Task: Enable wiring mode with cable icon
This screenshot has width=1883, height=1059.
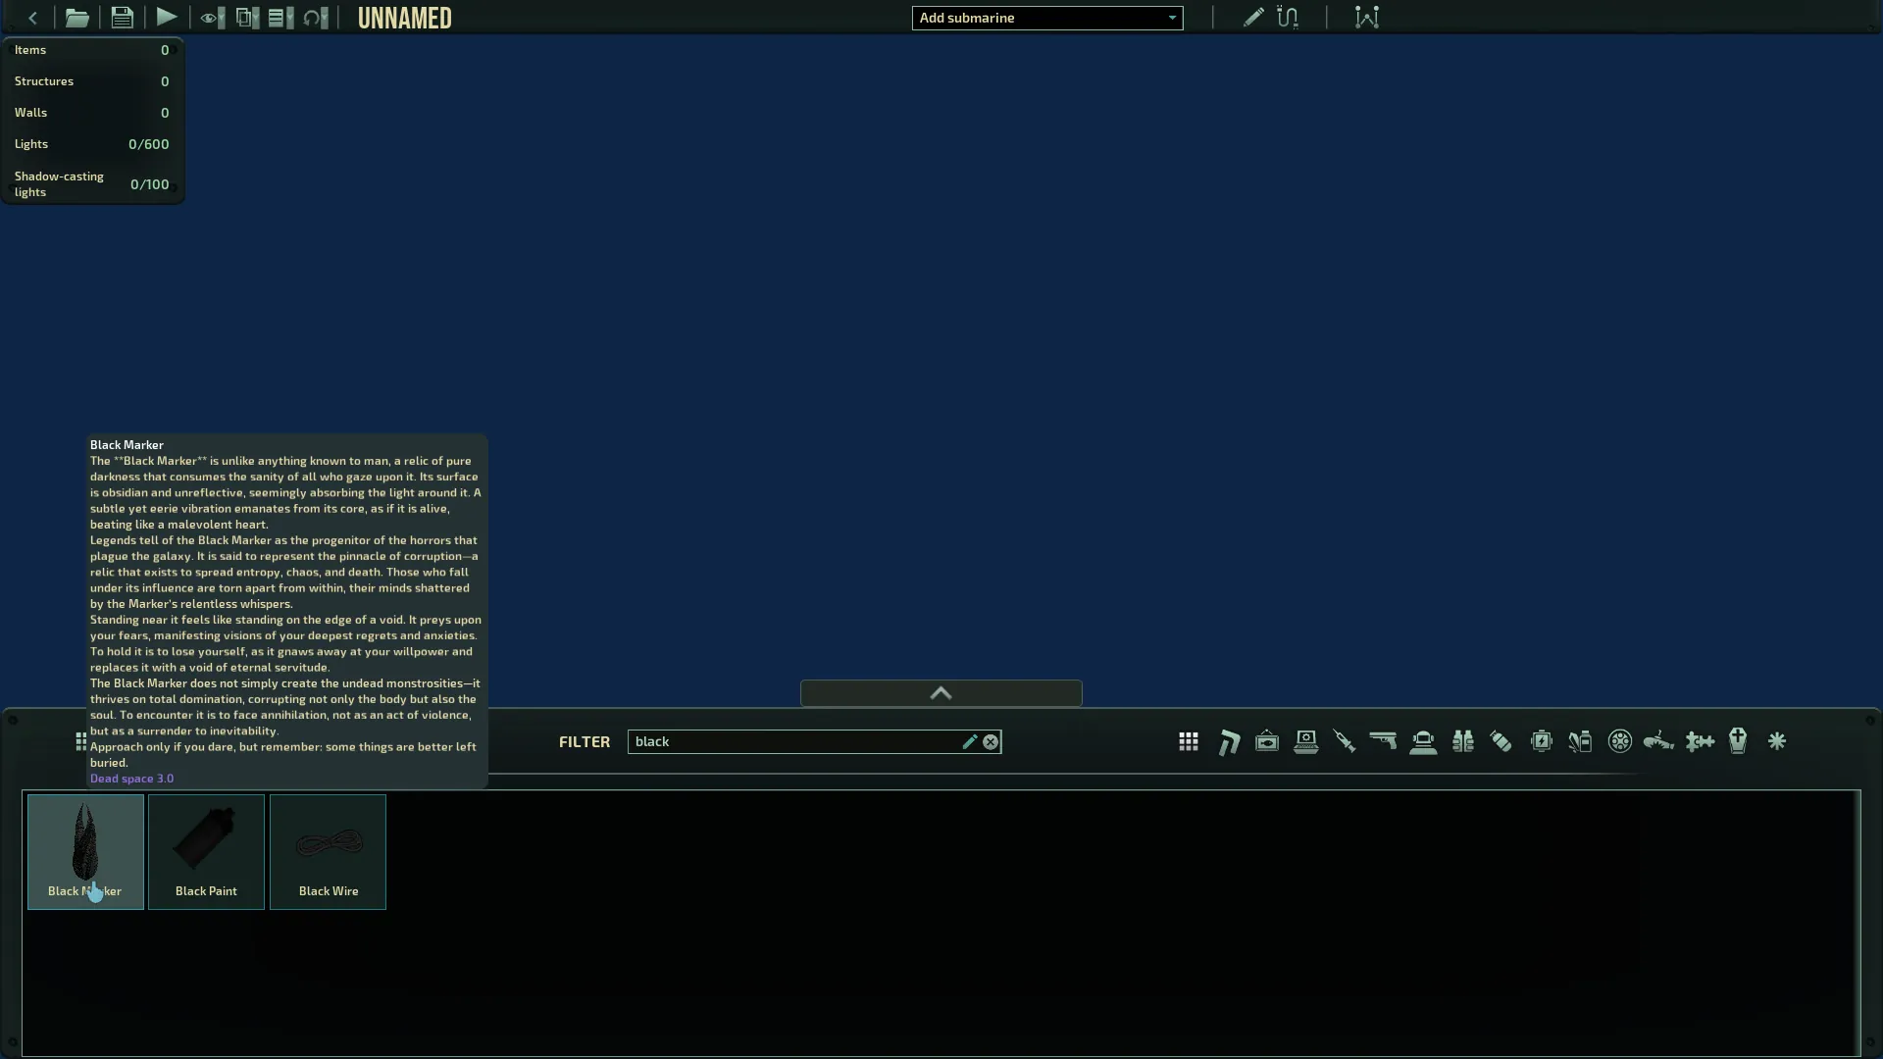Action: tap(1288, 18)
